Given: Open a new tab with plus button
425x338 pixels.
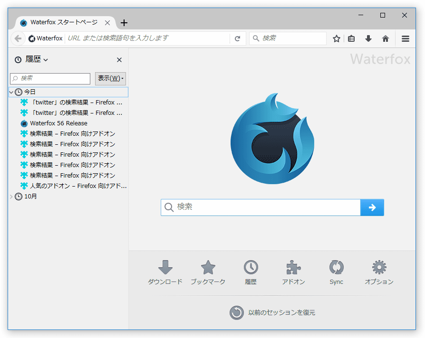Looking at the screenshot, I should coord(124,23).
